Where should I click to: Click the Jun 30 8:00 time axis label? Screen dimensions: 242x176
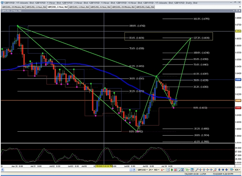click(x=17, y=166)
